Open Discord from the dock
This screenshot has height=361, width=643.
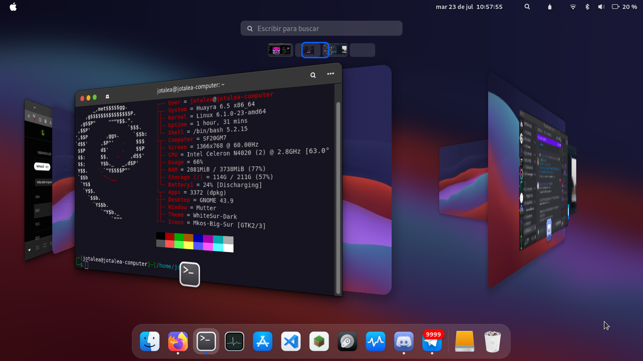pos(404,341)
